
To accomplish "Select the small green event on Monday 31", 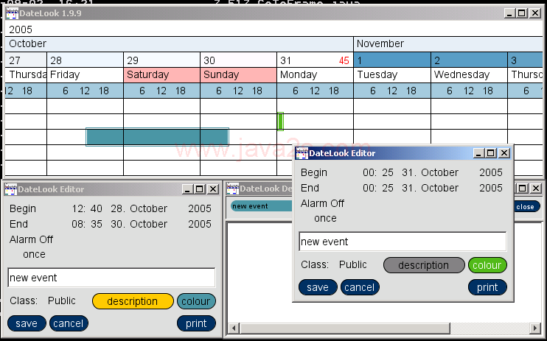I will [x=280, y=122].
